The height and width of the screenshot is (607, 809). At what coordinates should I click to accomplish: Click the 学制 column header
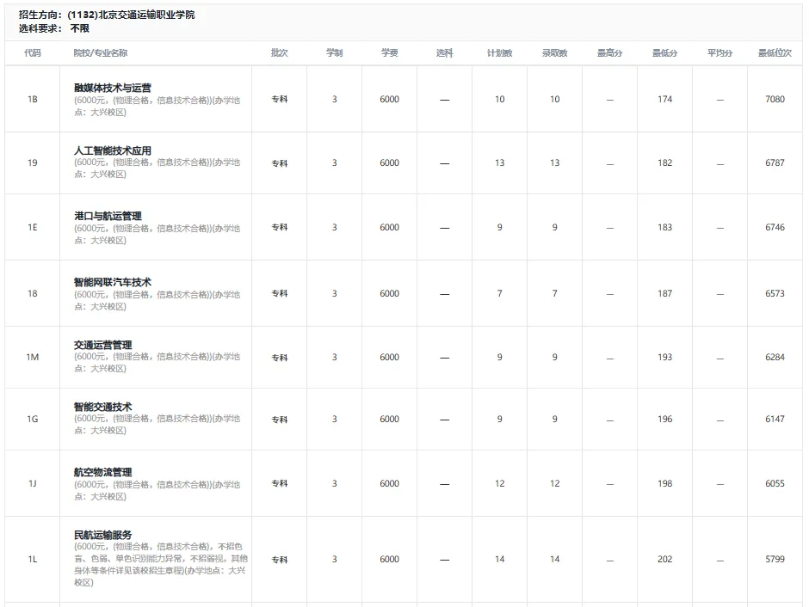[x=334, y=53]
